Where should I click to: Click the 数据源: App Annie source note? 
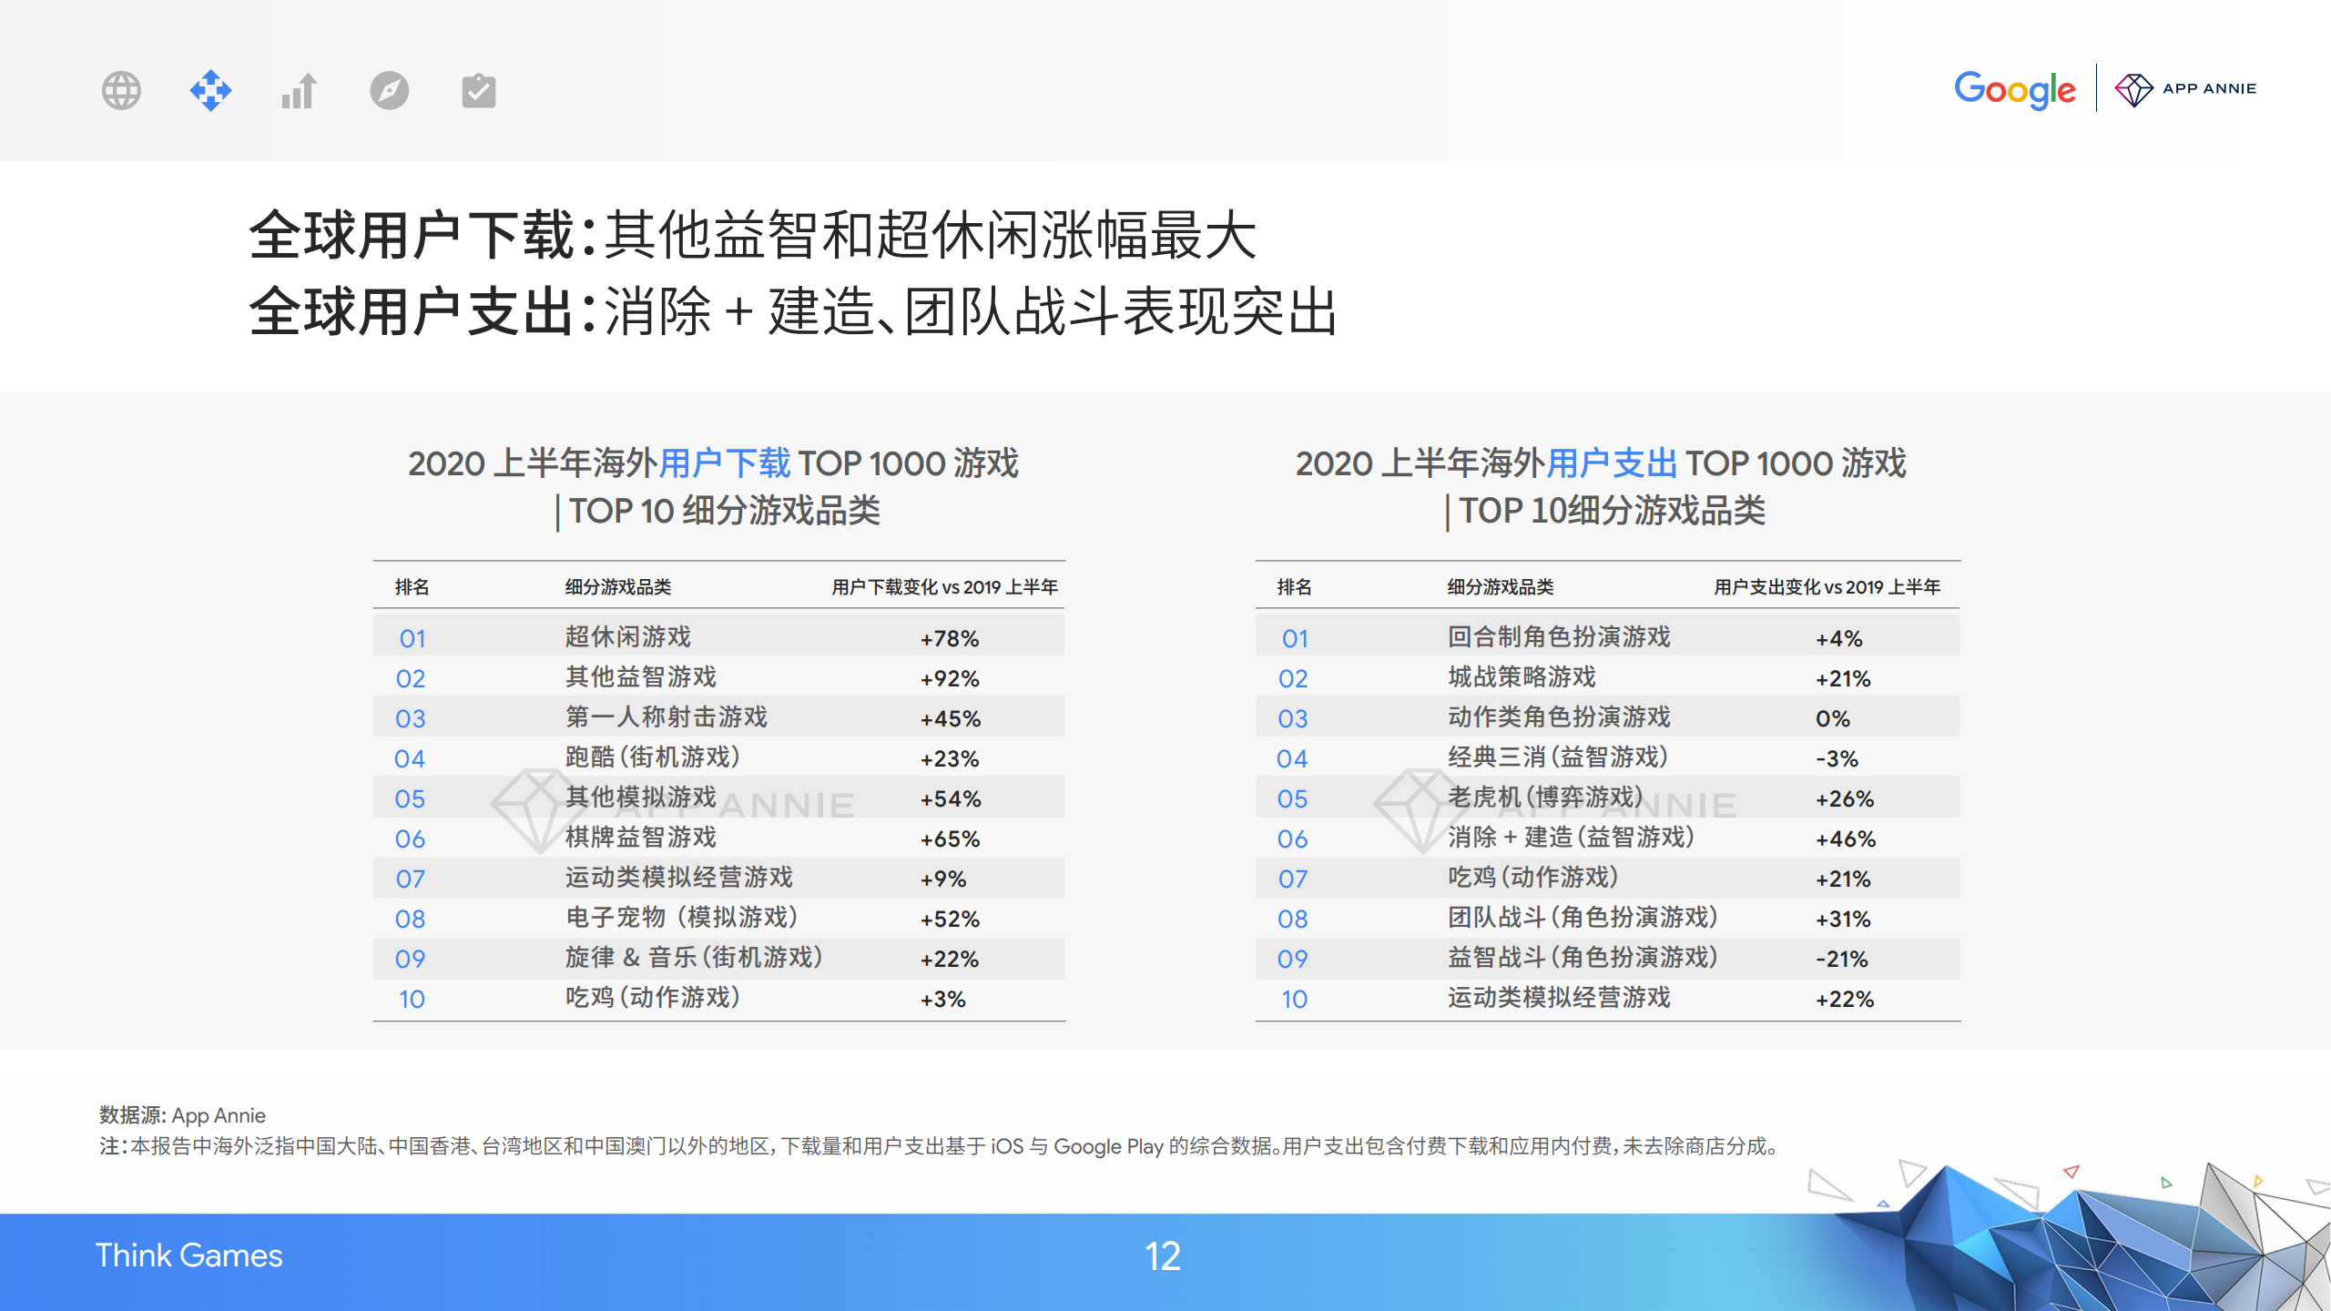(182, 1115)
